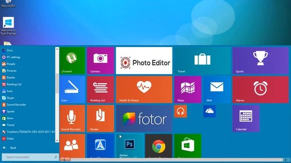Open the Calendar tile

coord(246,119)
